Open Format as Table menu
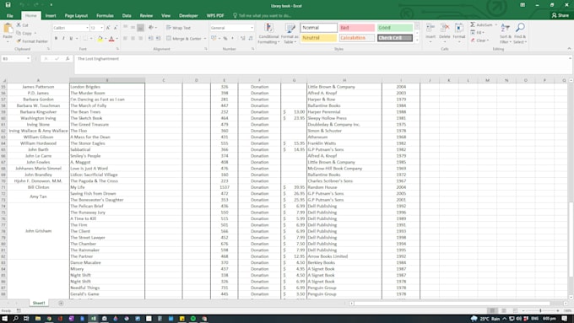This screenshot has height=323, width=574. [290, 33]
